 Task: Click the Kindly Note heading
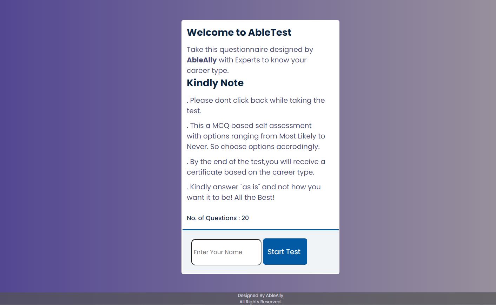(x=215, y=83)
